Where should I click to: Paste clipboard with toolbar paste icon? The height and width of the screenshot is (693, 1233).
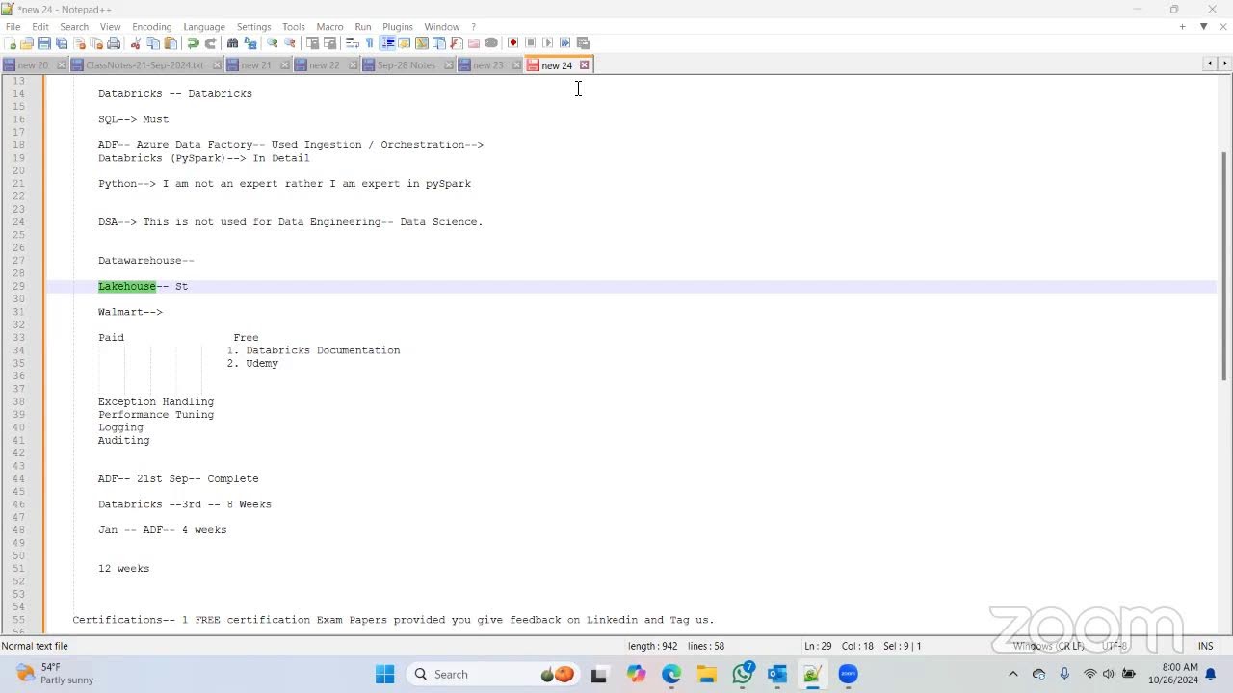(171, 42)
